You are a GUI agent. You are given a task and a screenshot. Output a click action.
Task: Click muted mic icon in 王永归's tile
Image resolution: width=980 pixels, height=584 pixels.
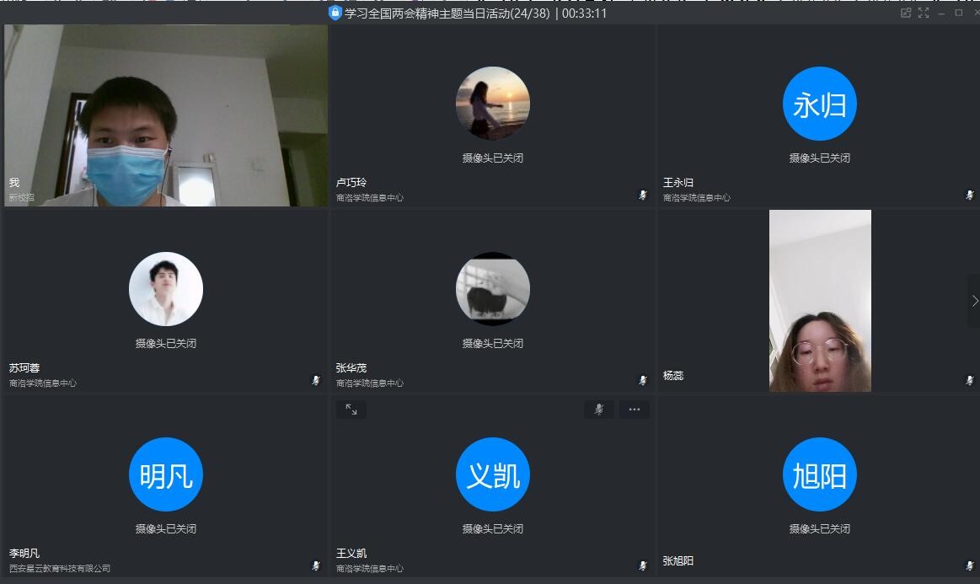[x=970, y=195]
